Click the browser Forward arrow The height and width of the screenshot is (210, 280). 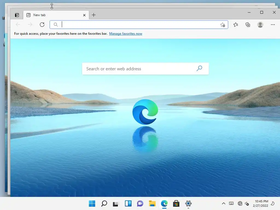(x=30, y=24)
